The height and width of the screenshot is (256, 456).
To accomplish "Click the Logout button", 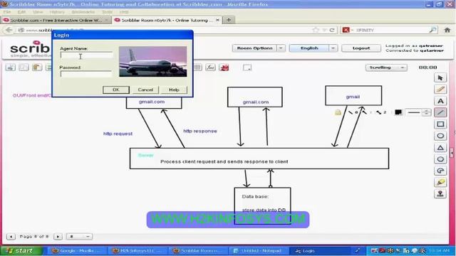I will [x=361, y=48].
